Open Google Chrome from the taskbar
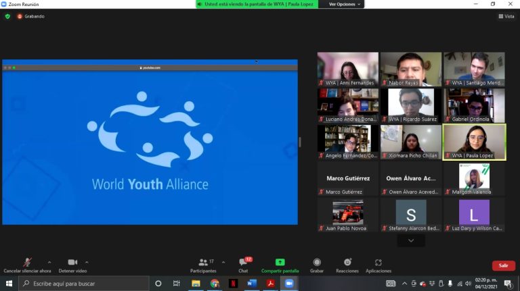This screenshot has height=291, width=520. (x=215, y=284)
